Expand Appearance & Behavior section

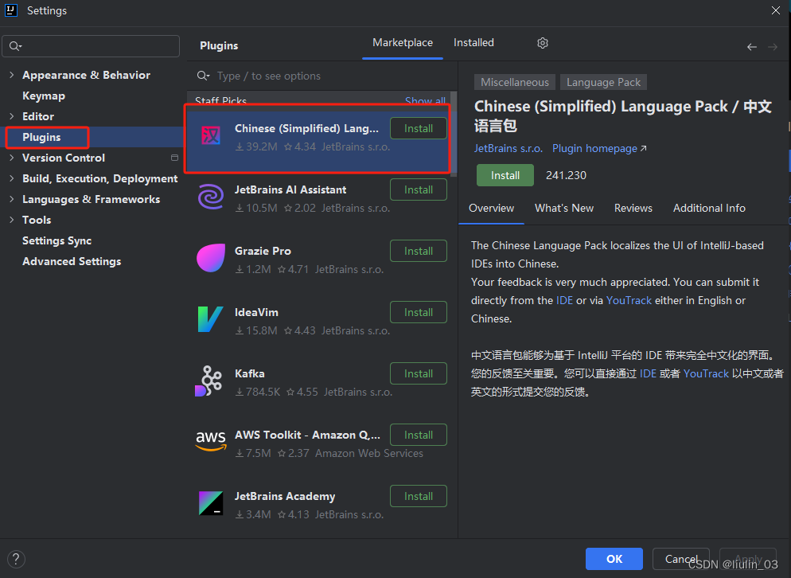click(12, 75)
